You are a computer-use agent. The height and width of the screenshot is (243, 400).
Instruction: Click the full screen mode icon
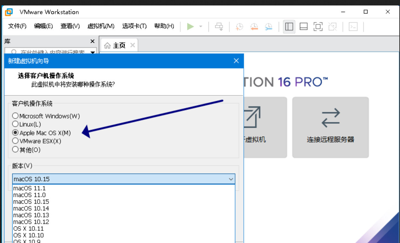coord(318,27)
